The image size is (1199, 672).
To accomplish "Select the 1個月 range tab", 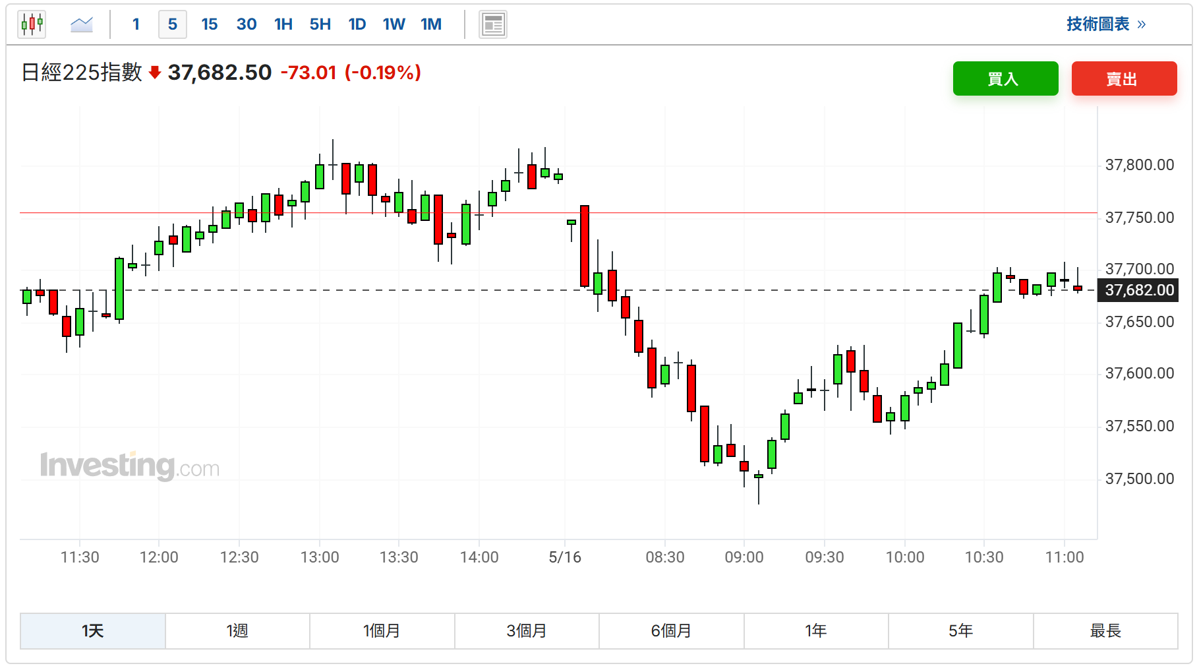I will pyautogui.click(x=382, y=631).
